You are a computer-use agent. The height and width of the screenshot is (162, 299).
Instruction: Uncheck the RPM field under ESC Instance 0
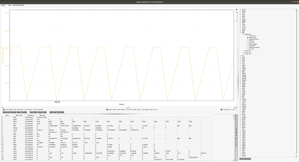[248, 38]
